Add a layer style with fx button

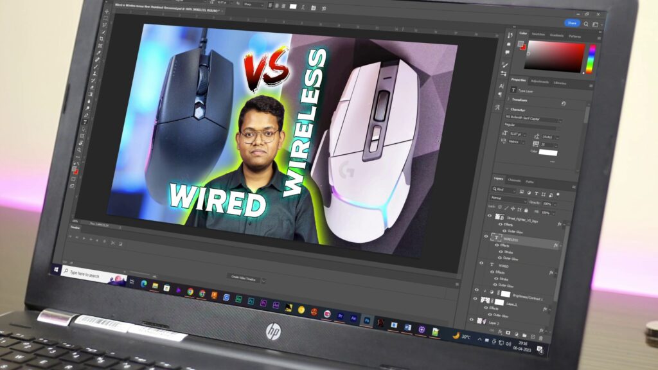(500, 331)
